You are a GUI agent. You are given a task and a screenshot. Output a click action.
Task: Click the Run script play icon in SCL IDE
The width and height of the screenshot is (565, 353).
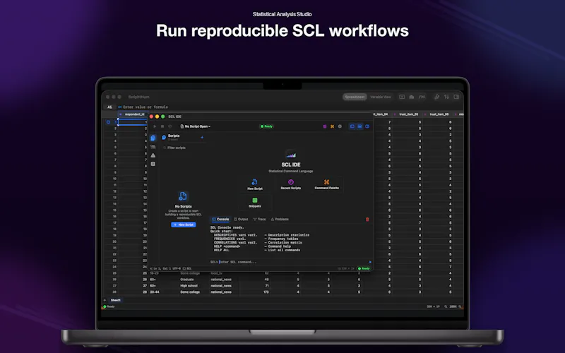[155, 126]
